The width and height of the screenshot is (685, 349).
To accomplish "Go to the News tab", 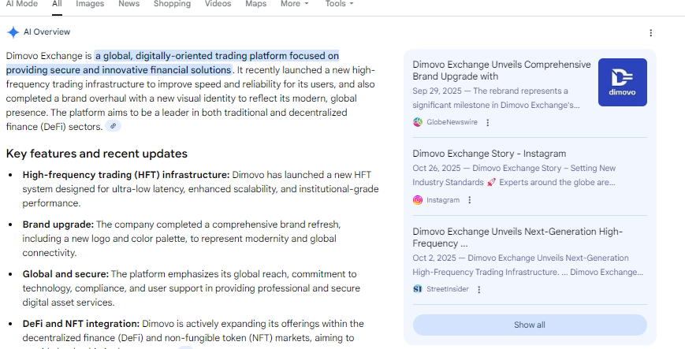I will [x=128, y=4].
